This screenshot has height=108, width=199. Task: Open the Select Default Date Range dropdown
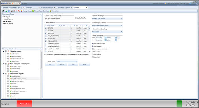pos(107,32)
